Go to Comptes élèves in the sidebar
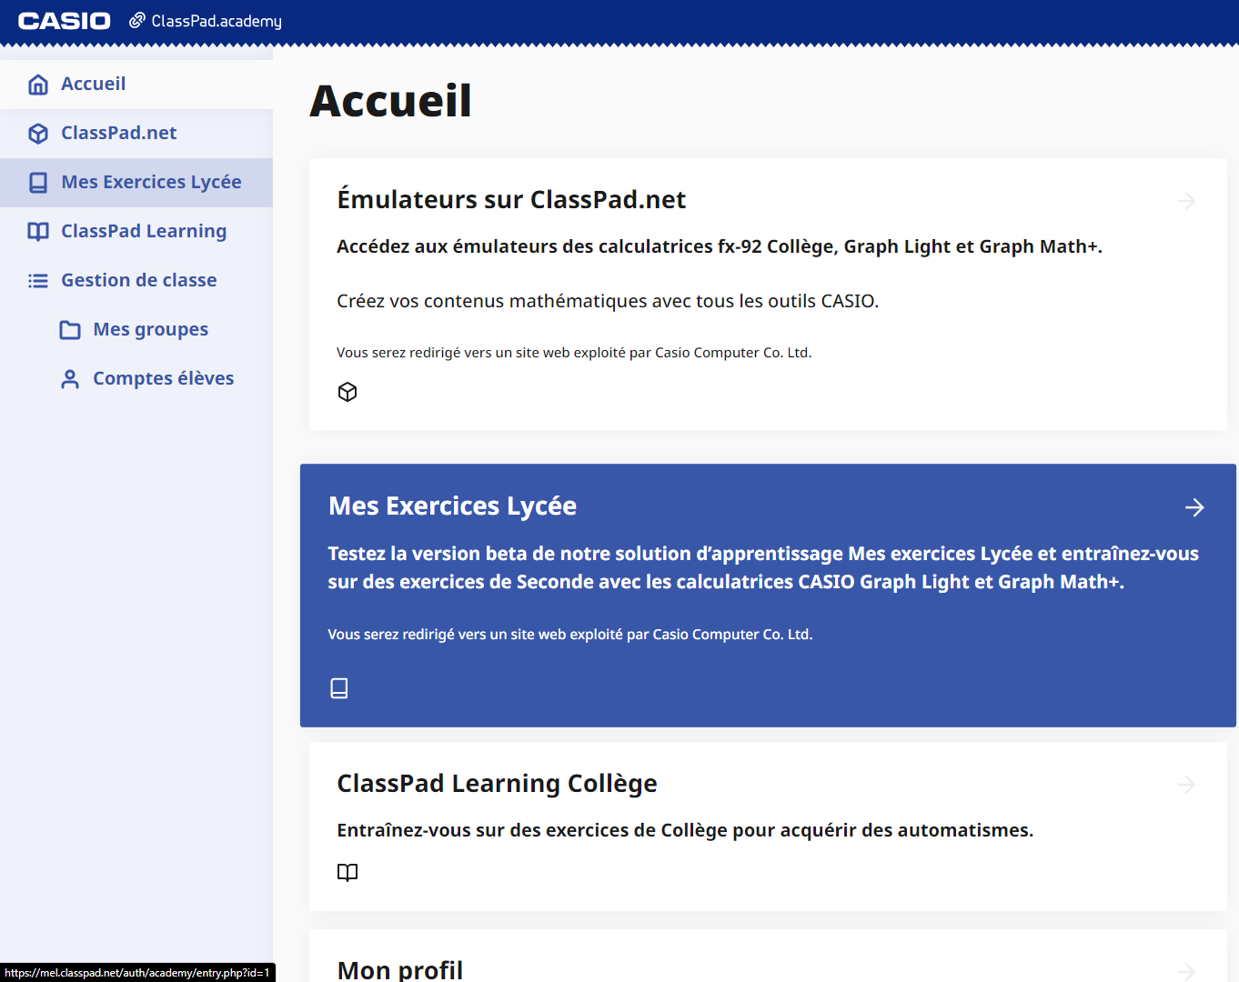This screenshot has width=1239, height=982. (163, 378)
